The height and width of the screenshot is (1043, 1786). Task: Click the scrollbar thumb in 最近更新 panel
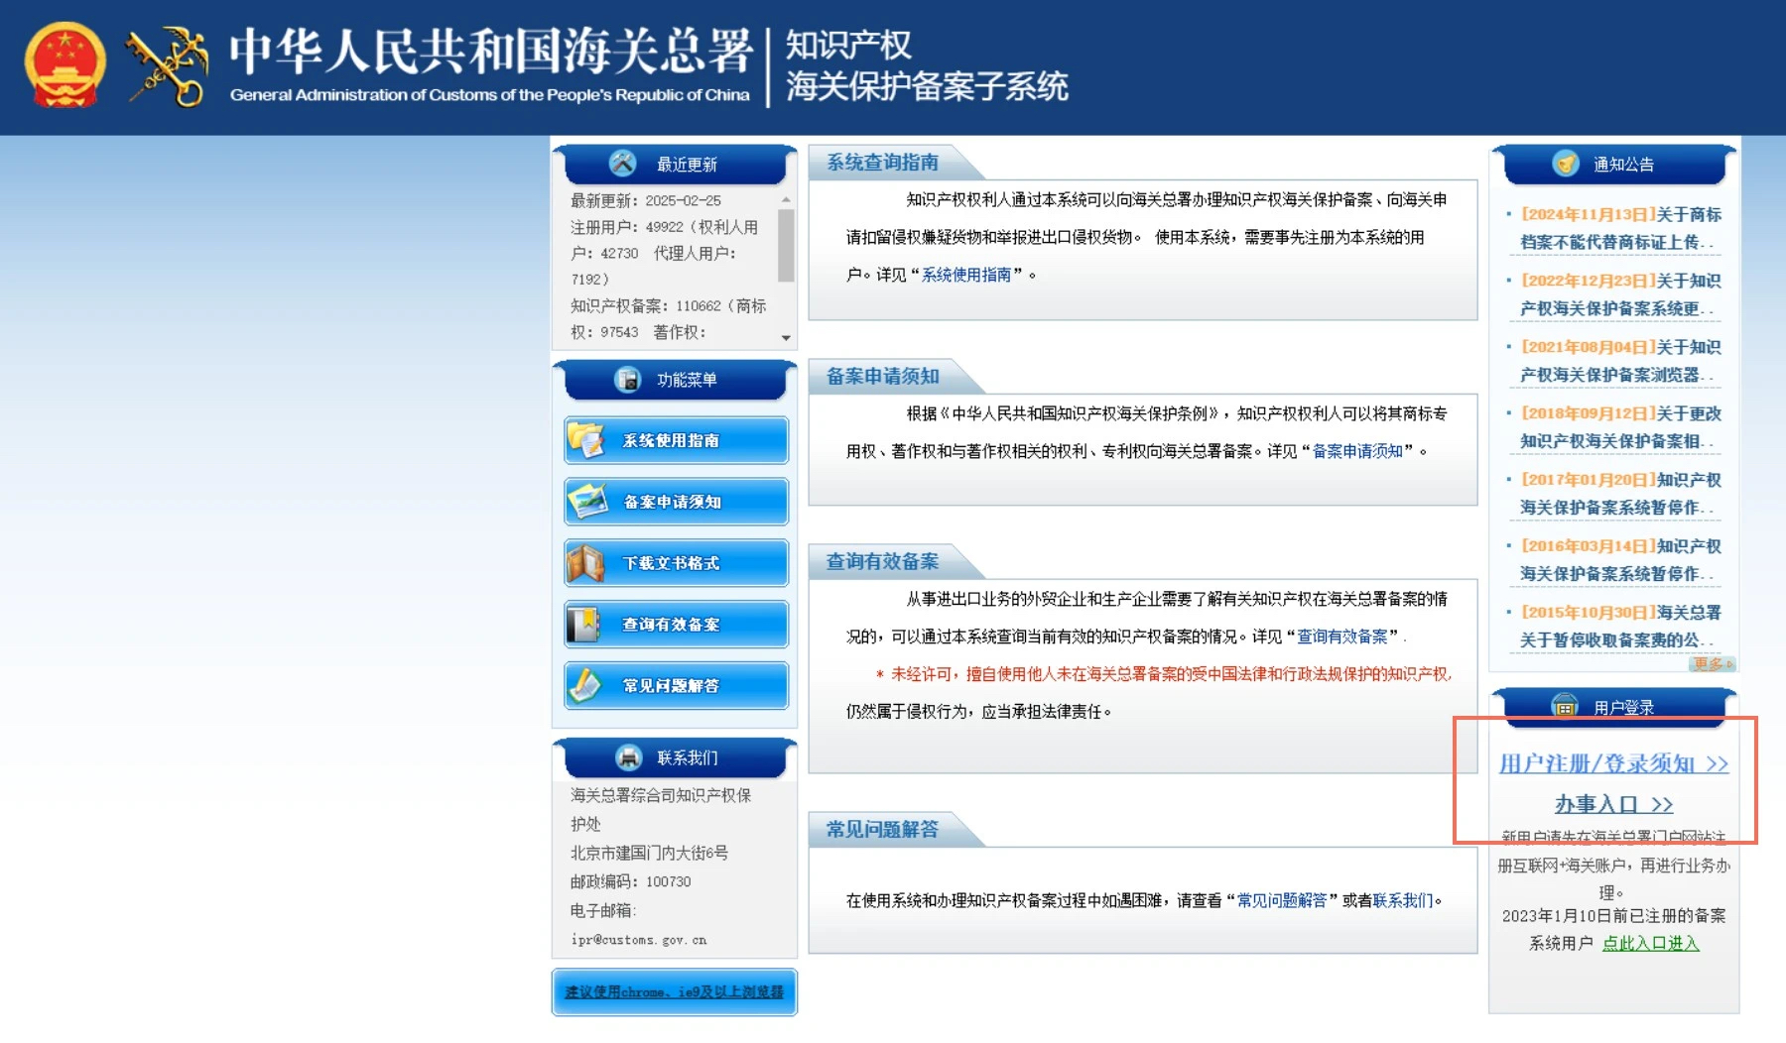pyautogui.click(x=786, y=246)
